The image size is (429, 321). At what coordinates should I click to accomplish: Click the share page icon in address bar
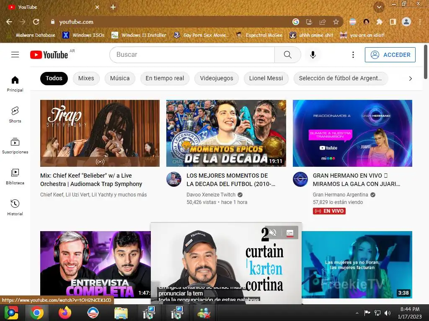[323, 22]
